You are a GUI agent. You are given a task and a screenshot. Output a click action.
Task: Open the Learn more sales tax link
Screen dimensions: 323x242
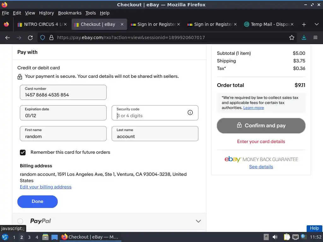pyautogui.click(x=253, y=108)
